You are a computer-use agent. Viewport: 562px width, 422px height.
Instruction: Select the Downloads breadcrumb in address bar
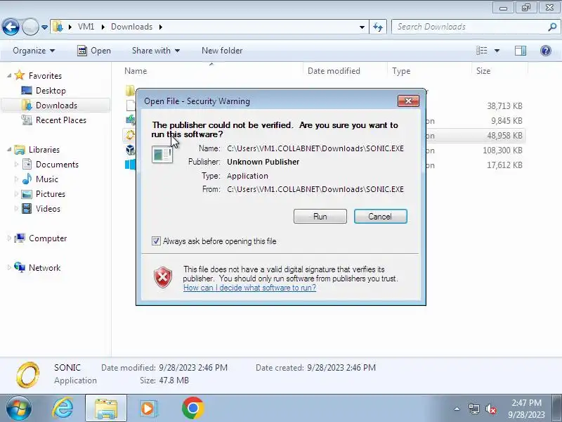[131, 27]
